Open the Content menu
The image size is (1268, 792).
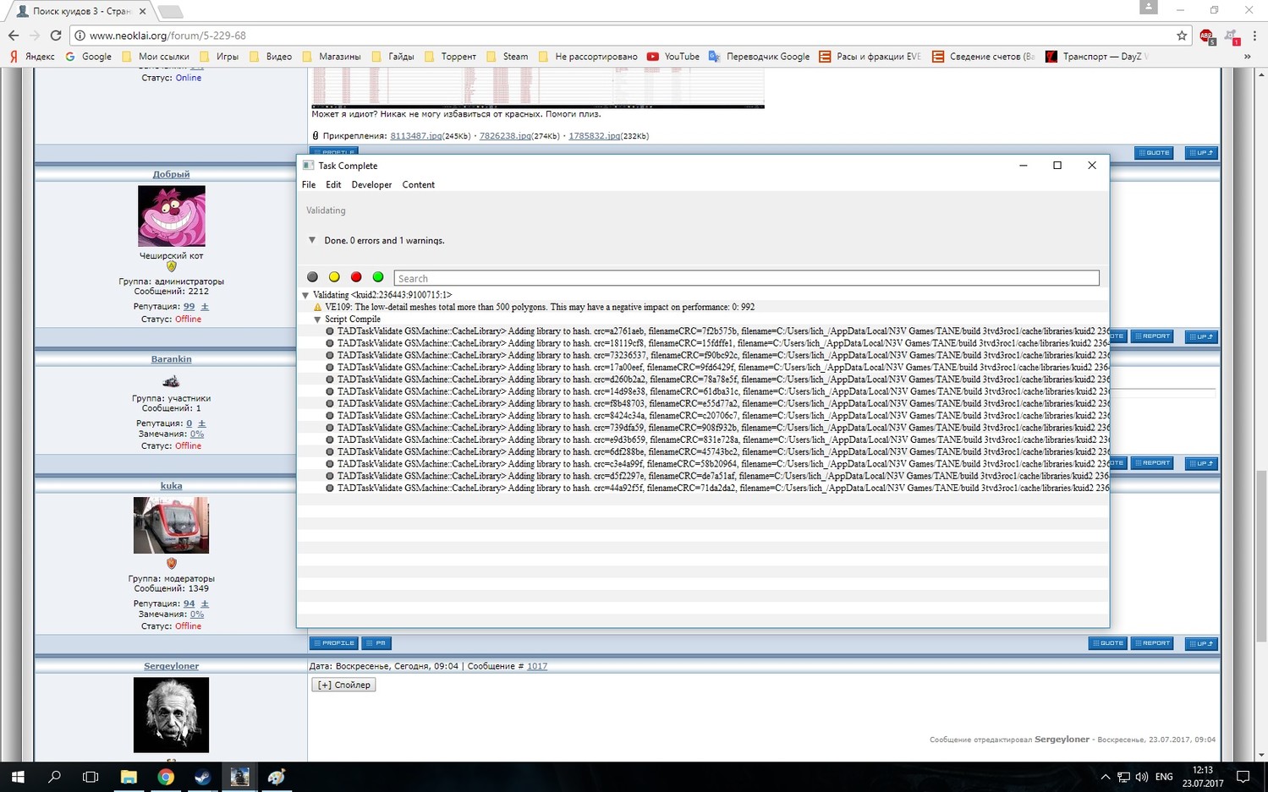[418, 184]
